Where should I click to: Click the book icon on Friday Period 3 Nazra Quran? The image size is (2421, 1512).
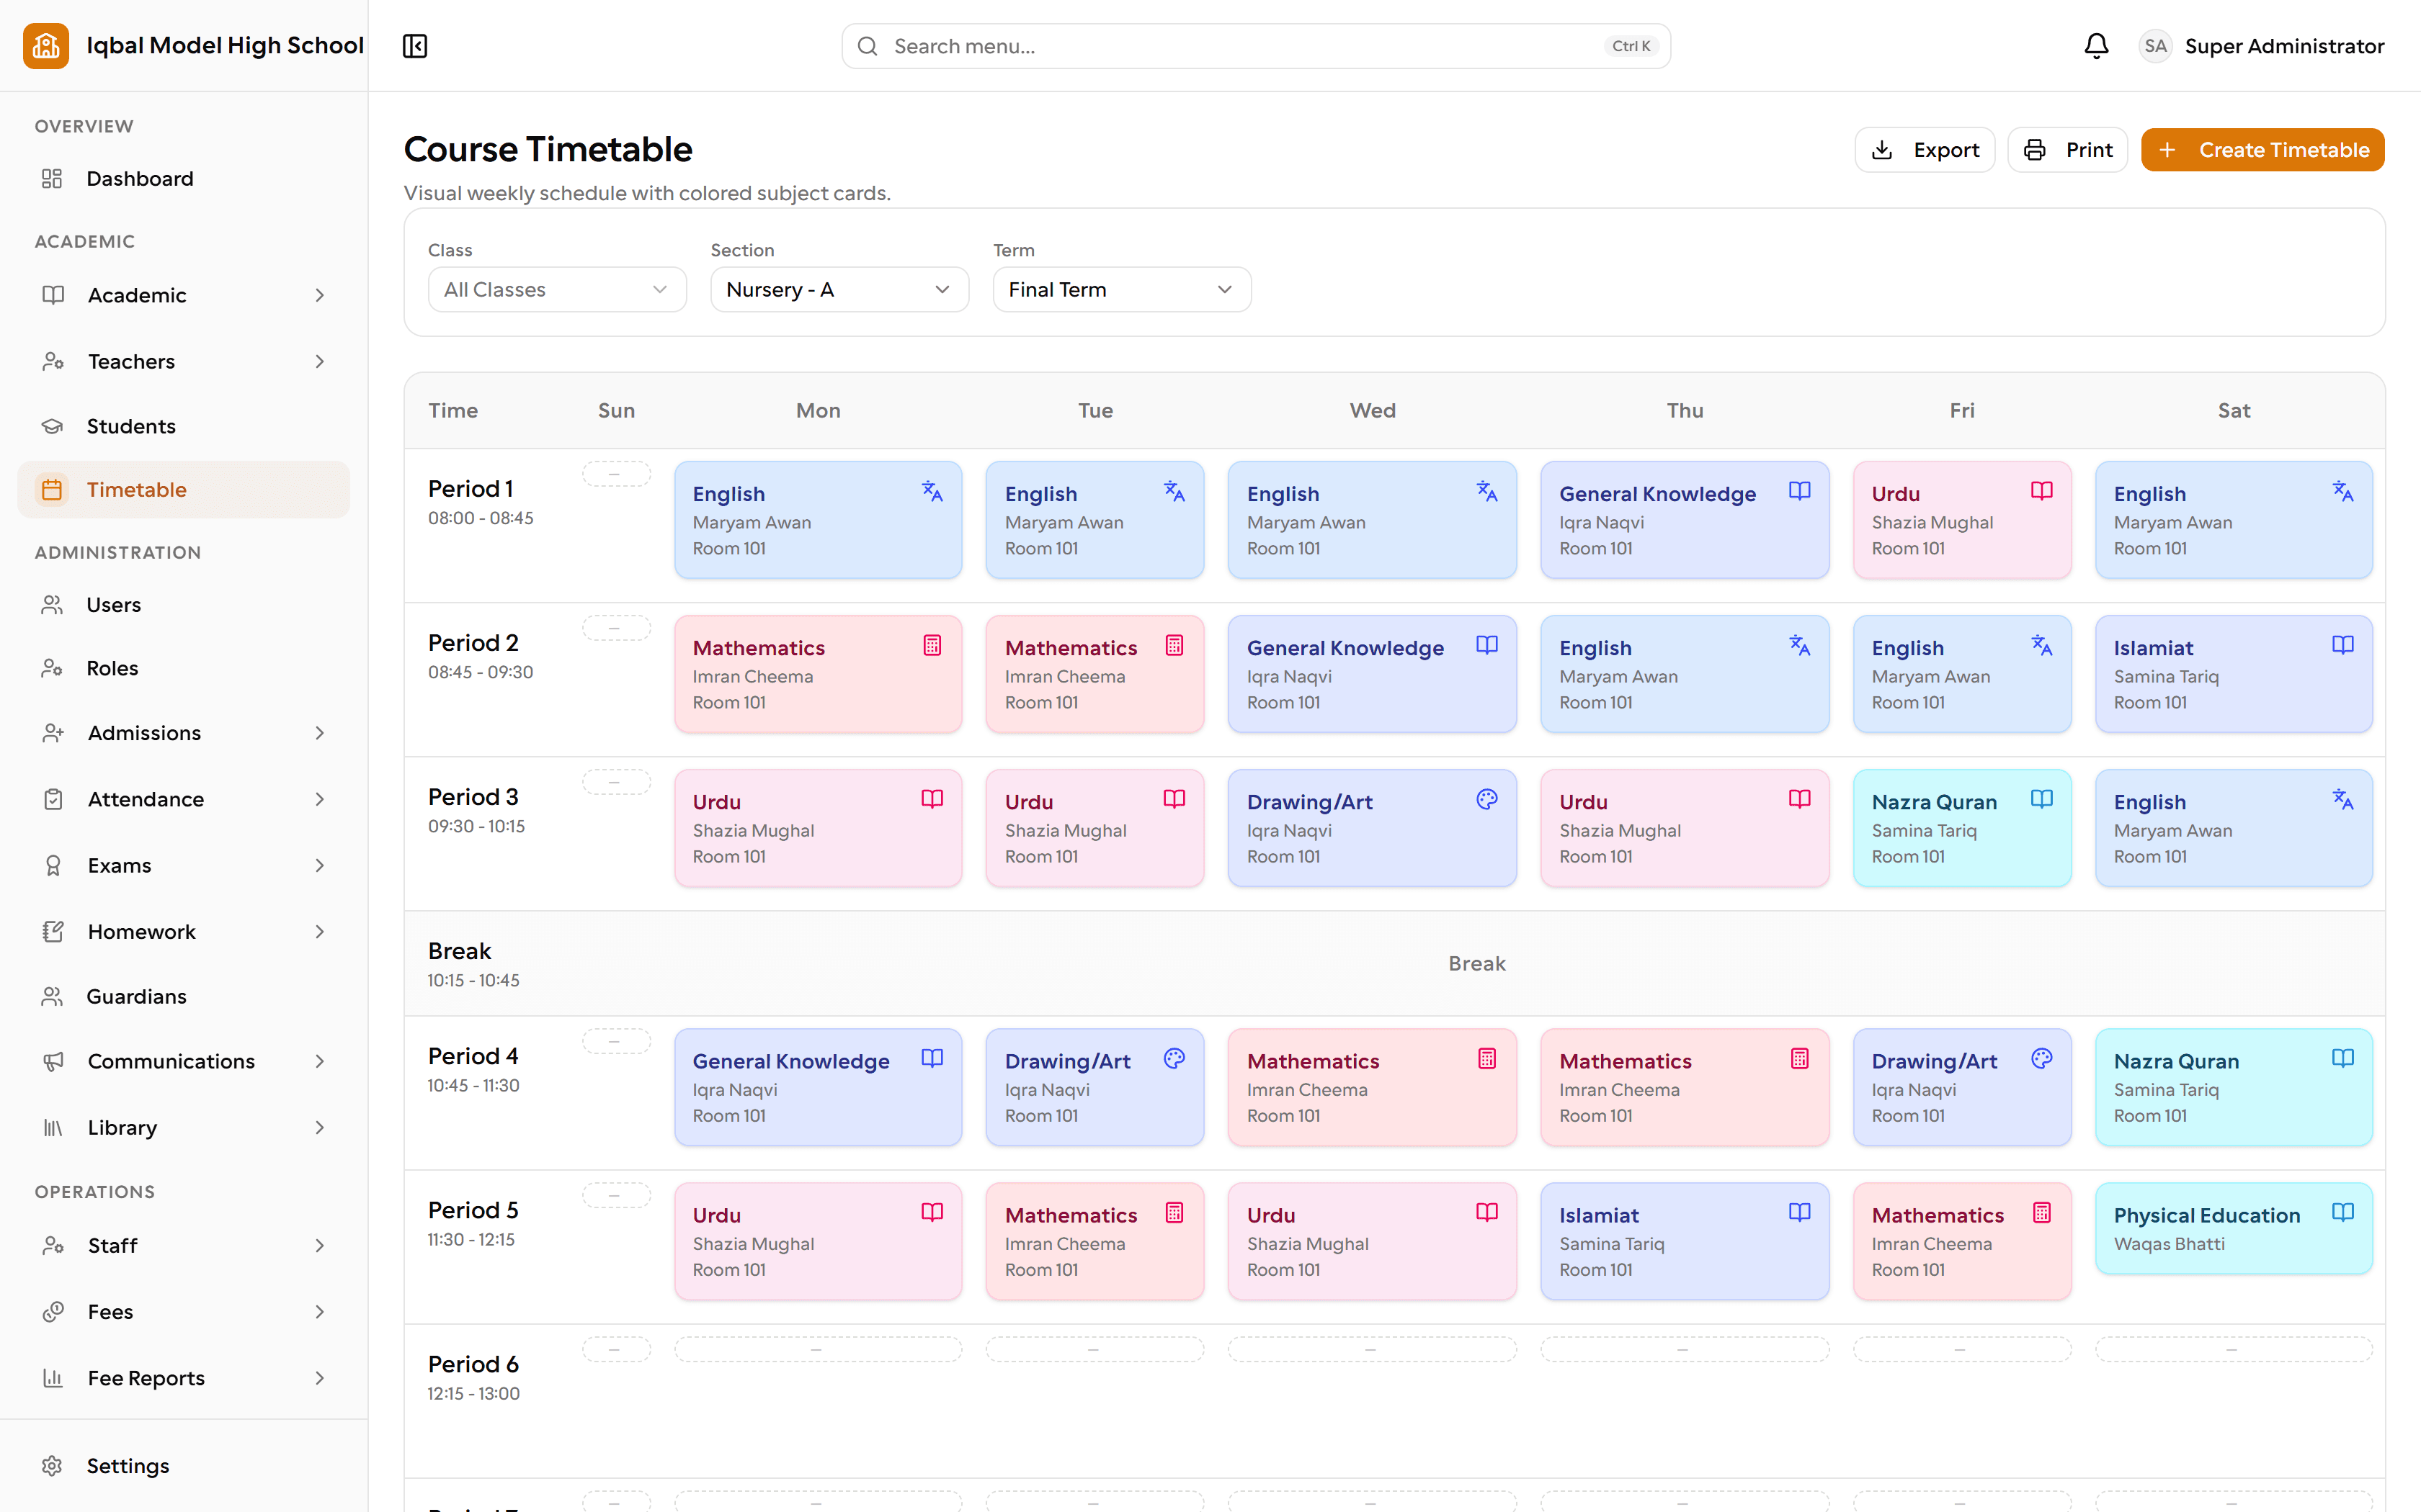pos(2042,799)
